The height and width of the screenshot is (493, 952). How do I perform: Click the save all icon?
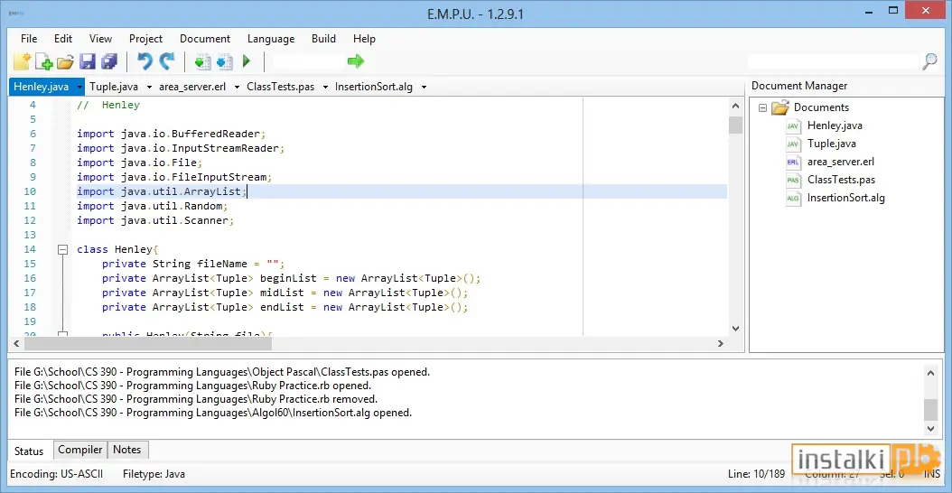(x=109, y=60)
